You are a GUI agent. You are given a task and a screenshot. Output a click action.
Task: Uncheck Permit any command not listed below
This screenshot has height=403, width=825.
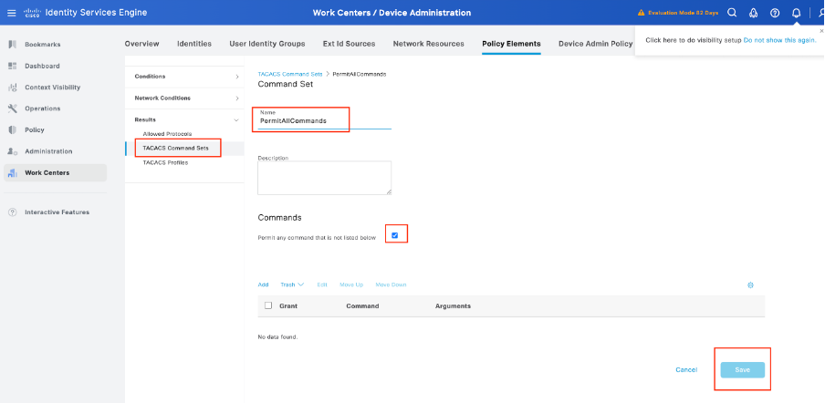coord(394,235)
